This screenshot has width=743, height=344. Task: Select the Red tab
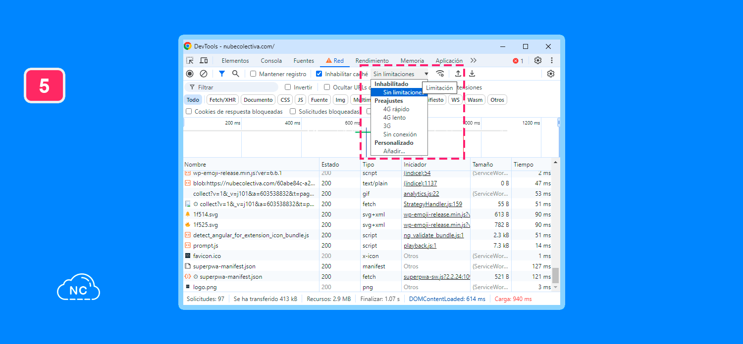pyautogui.click(x=334, y=61)
